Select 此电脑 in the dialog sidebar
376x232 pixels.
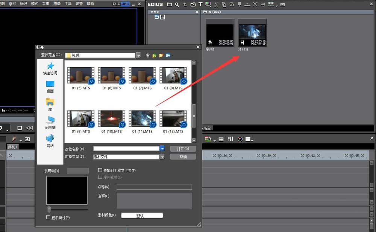[50, 123]
